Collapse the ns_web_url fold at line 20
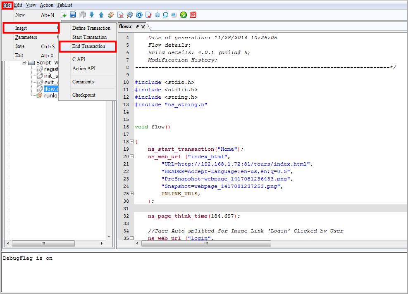Viewport: 408px width, 294px height. pyautogui.click(x=132, y=156)
